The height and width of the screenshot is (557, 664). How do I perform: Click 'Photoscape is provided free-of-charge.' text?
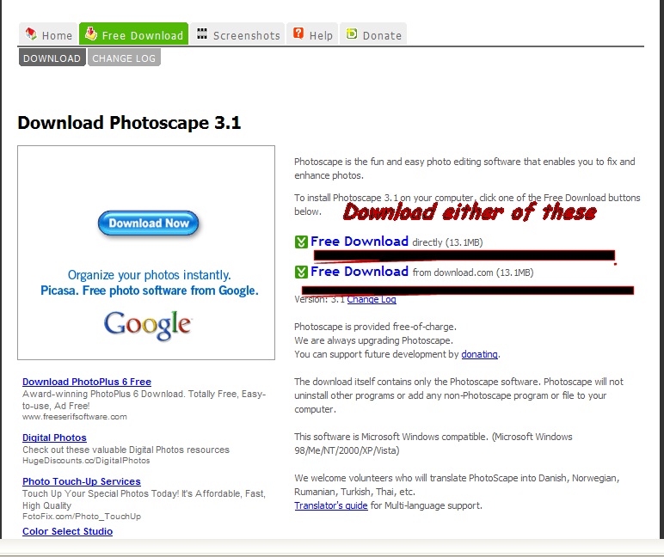375,327
